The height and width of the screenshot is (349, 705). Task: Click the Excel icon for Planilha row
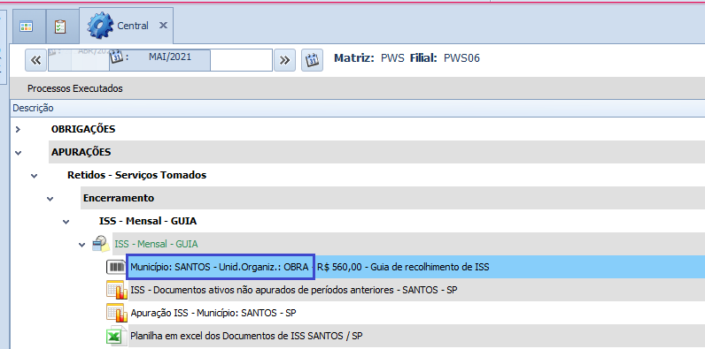pos(116,336)
